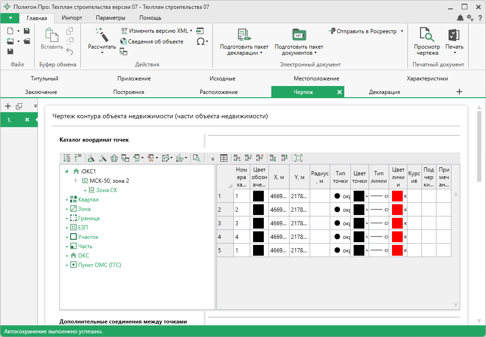Image resolution: width=486 pixels, height=337 pixels.
Task: Click the fullscreen expand icon in coordinates toolbar
Action: pyautogui.click(x=298, y=158)
